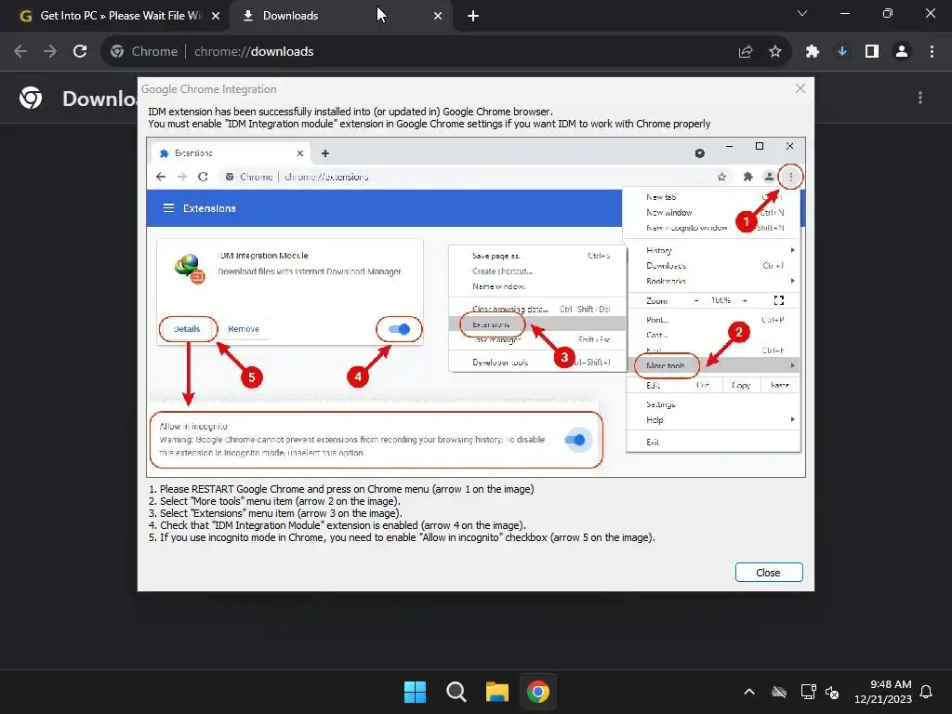
Task: Click the "Google Chrome Integration" dialog title
Action: (x=209, y=89)
